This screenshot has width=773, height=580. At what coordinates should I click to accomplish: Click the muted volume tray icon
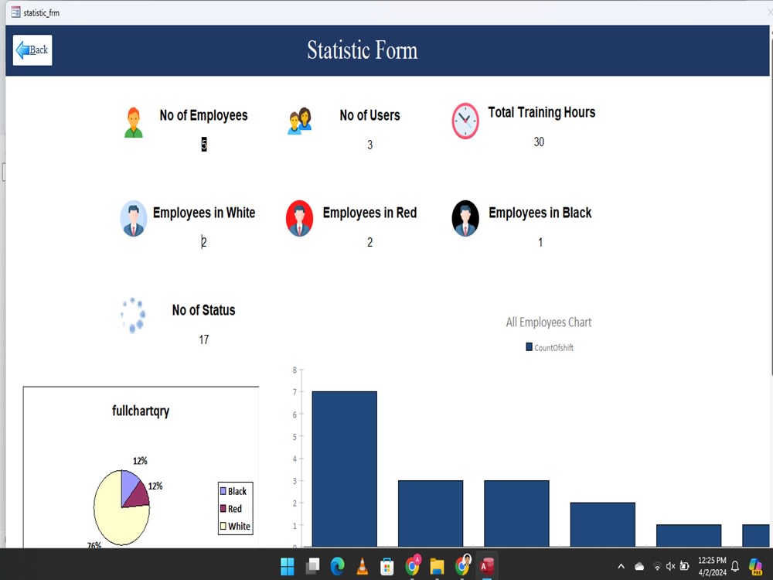coord(670,566)
